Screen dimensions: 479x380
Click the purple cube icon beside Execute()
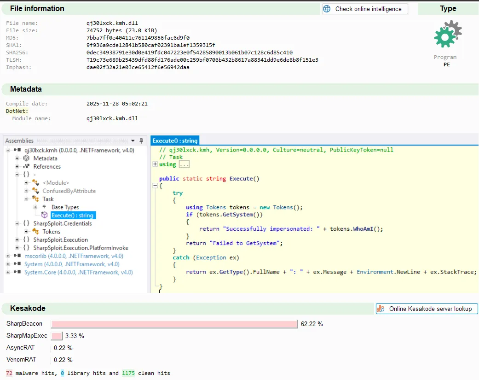point(44,215)
